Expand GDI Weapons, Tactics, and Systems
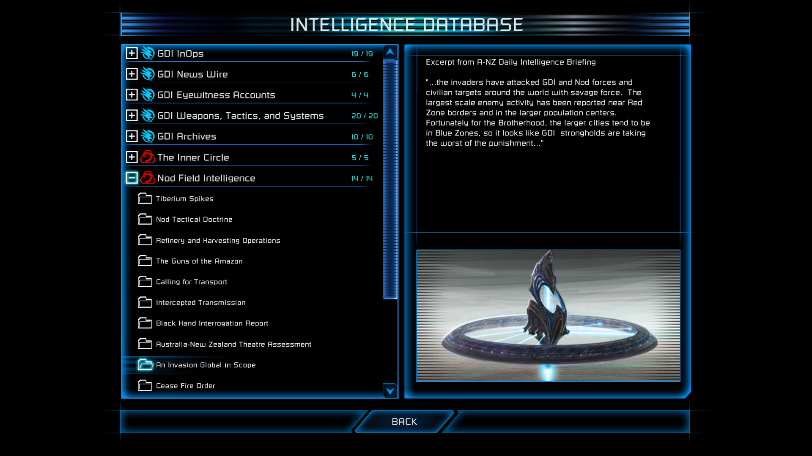This screenshot has width=812, height=456. coord(132,115)
